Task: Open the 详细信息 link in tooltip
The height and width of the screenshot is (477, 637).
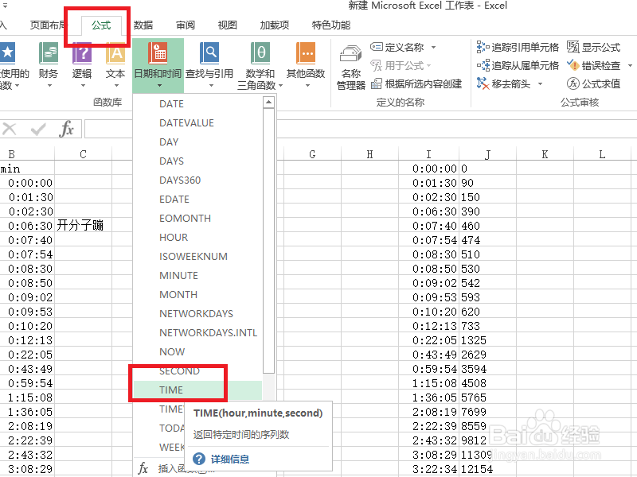Action: tap(230, 460)
